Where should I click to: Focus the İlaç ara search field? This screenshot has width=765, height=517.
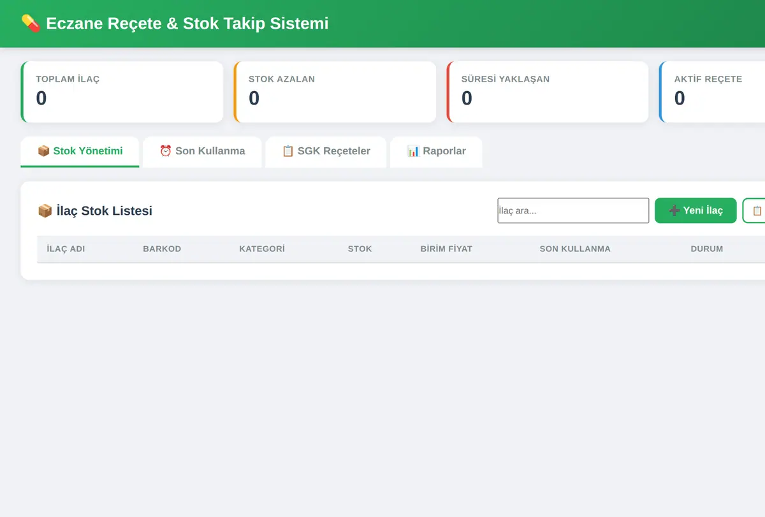(x=573, y=210)
